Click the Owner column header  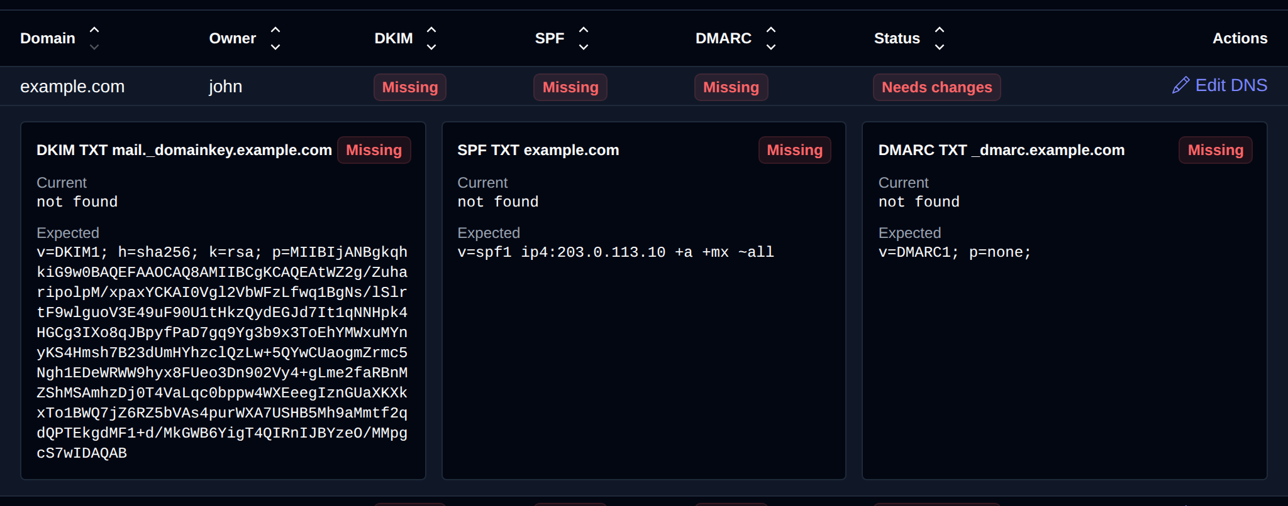tap(233, 38)
